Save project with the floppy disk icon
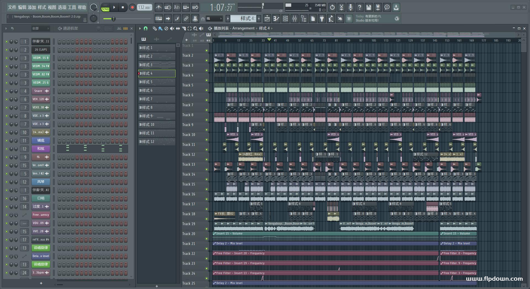 click(x=369, y=7)
